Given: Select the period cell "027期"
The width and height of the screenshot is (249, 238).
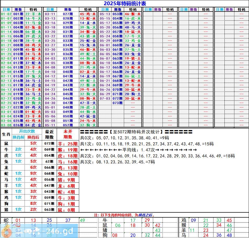Looking at the screenshot, I should click(x=68, y=14).
